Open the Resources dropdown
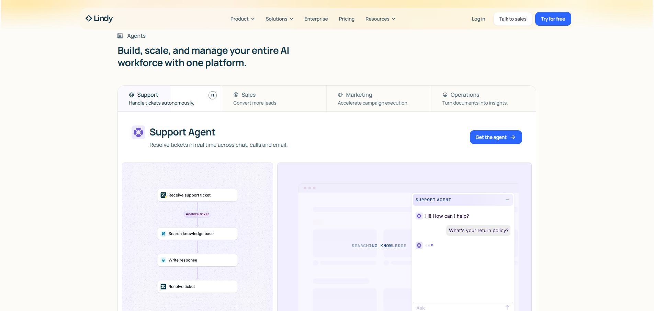Viewport: 654px width, 311px height. [380, 19]
